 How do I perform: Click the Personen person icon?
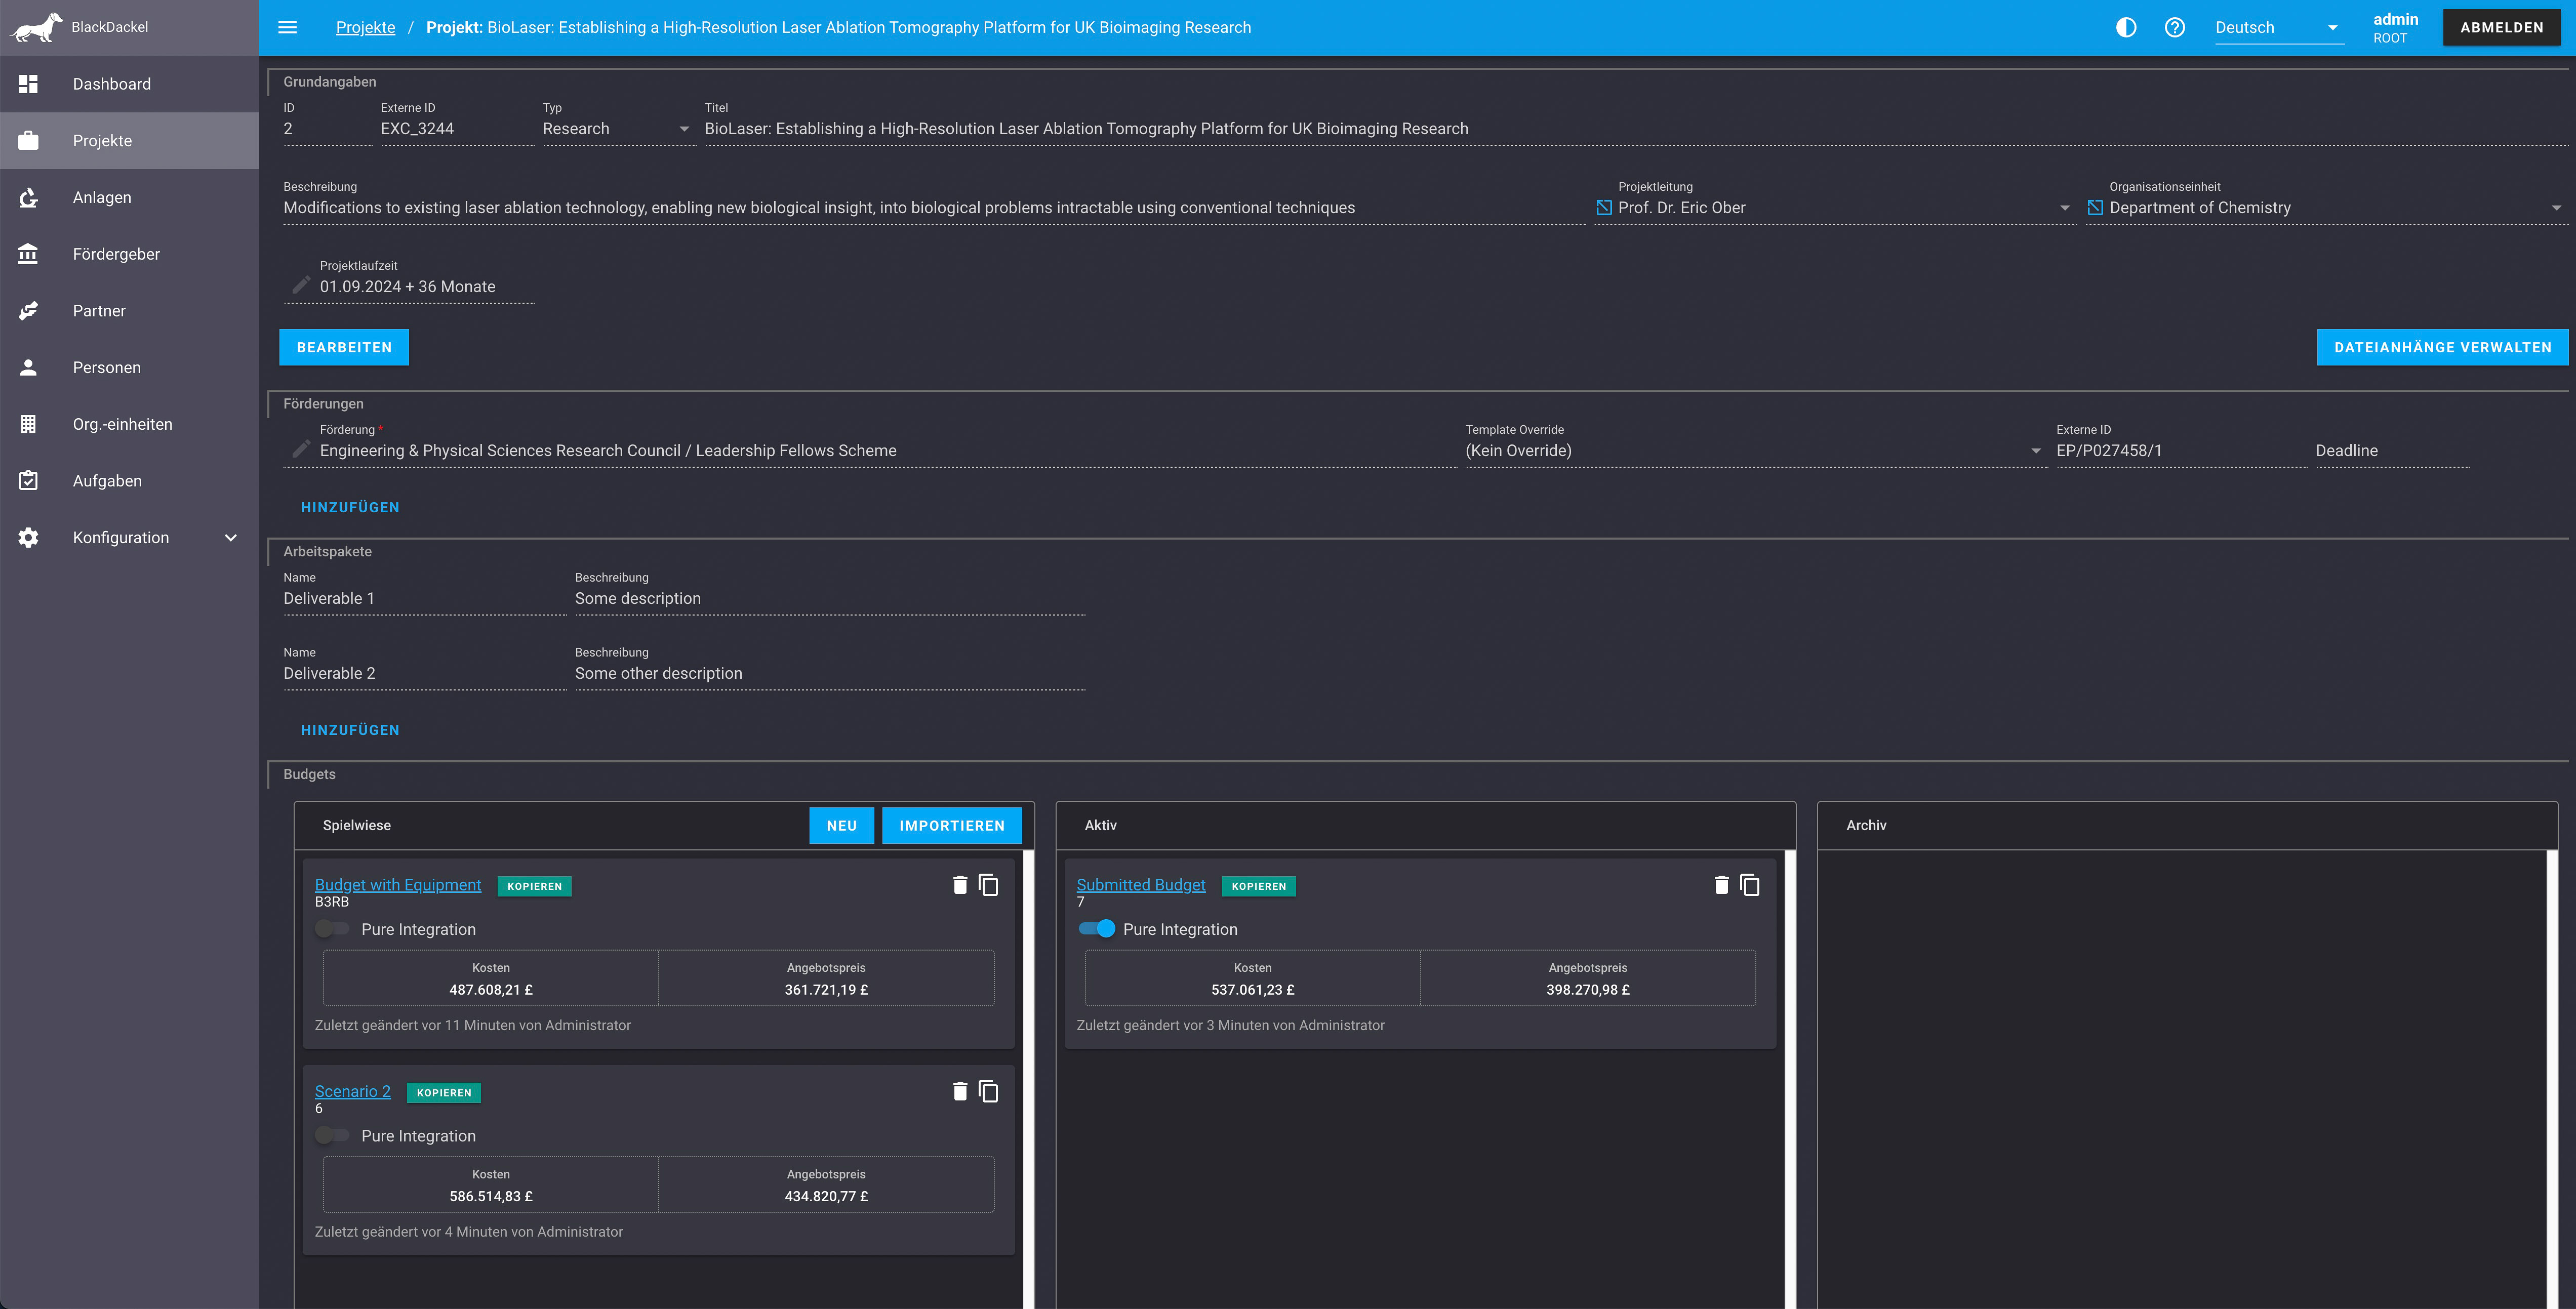(28, 367)
